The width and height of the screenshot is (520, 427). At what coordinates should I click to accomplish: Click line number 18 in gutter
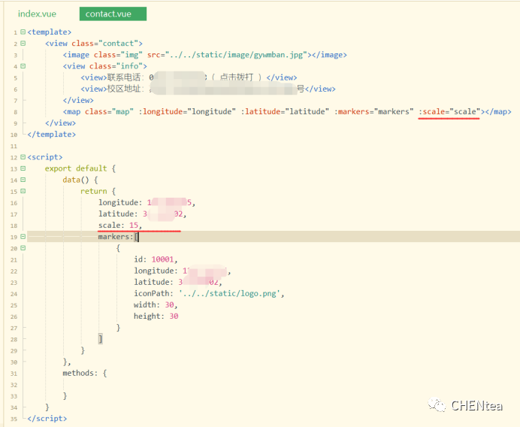click(14, 226)
